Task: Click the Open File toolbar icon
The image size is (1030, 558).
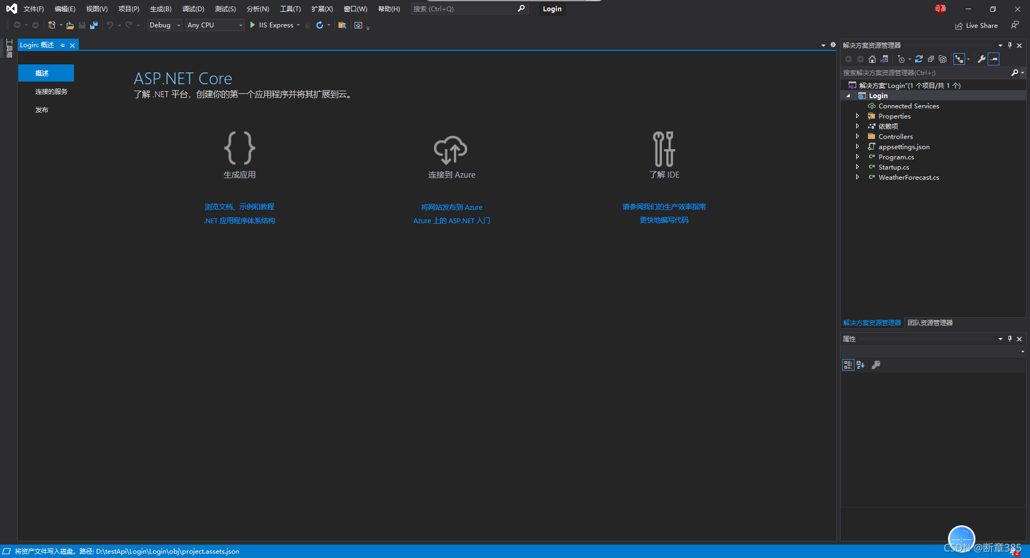Action: [70, 25]
